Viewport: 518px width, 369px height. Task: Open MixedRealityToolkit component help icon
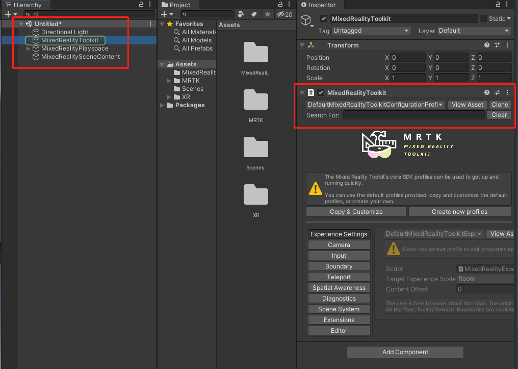486,92
